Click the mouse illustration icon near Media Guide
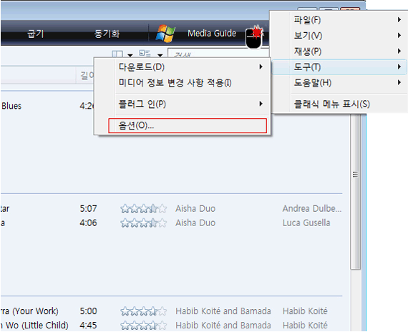 point(254,37)
